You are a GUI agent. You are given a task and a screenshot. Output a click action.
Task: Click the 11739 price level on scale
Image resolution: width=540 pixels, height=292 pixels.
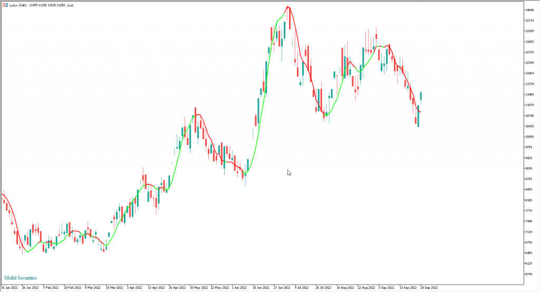tap(529, 84)
